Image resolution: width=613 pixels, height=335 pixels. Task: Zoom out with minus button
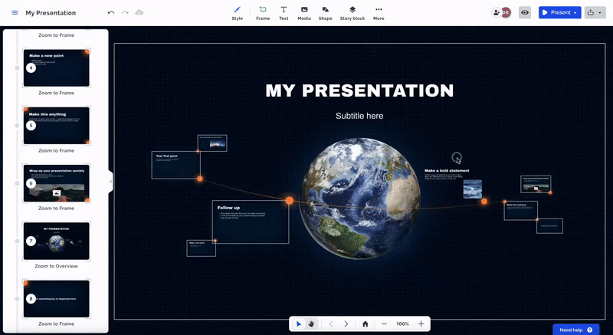384,324
